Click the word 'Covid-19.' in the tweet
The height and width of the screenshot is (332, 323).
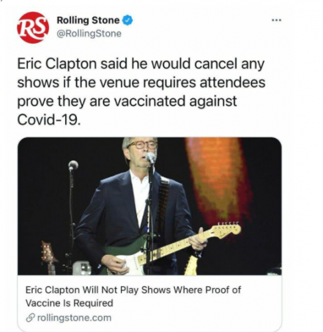click(x=49, y=120)
